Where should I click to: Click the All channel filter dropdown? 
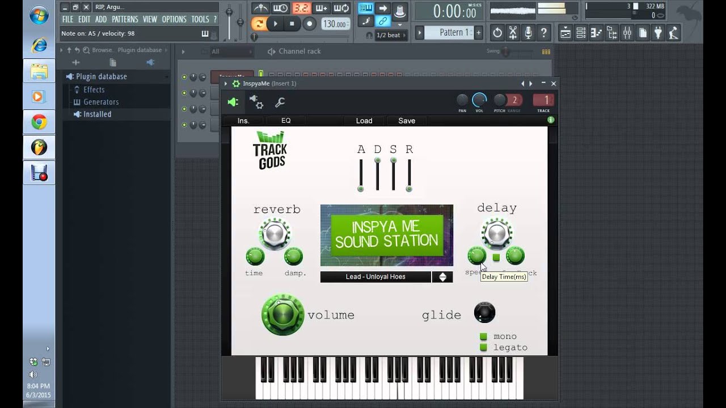point(231,52)
